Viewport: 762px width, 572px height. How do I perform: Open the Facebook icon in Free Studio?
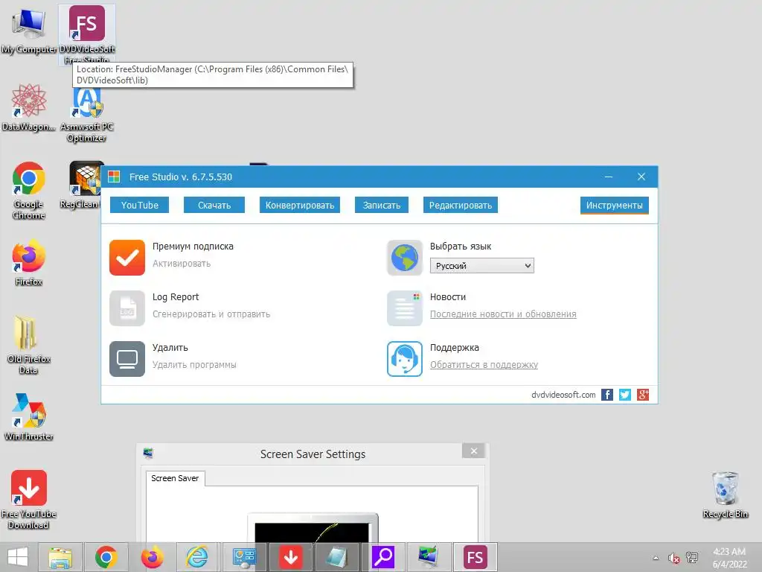[x=607, y=395]
